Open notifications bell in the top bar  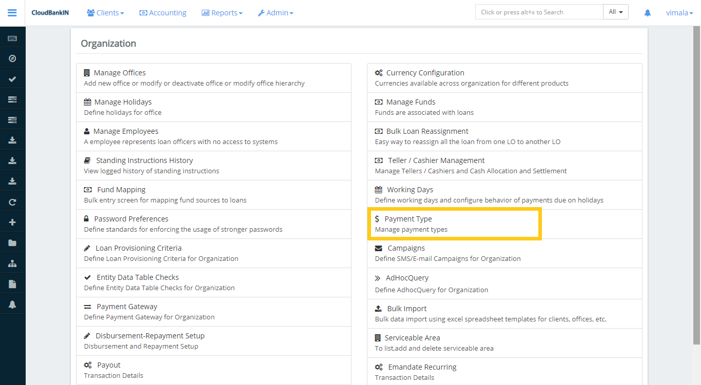pyautogui.click(x=648, y=13)
